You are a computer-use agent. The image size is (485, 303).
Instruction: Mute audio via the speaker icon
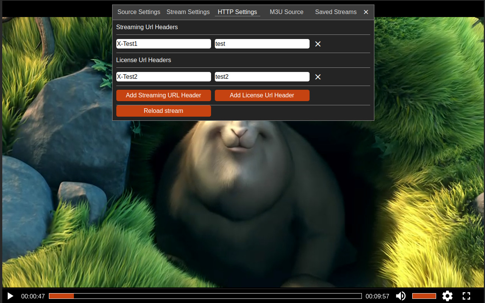pyautogui.click(x=401, y=296)
